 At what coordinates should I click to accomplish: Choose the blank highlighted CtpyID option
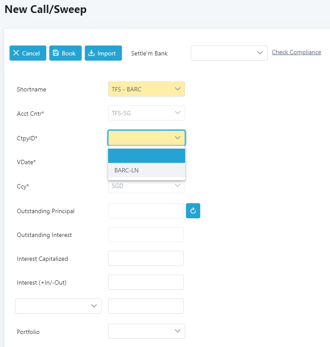[147, 156]
